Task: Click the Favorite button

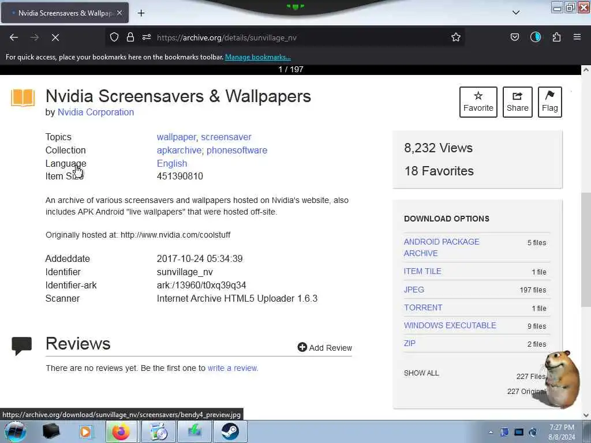Action: tap(478, 102)
